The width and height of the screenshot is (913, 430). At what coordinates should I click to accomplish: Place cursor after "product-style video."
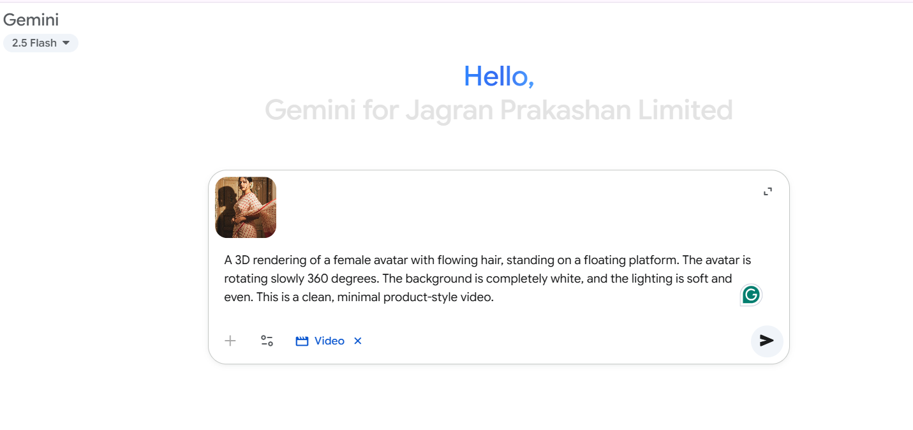tap(495, 297)
